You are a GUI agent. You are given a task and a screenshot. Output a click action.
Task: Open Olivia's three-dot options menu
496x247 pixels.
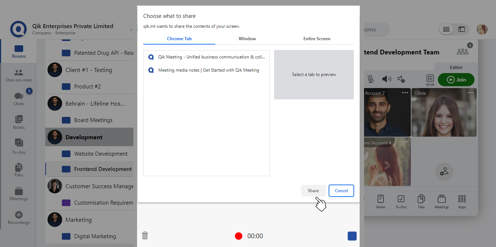(471, 93)
